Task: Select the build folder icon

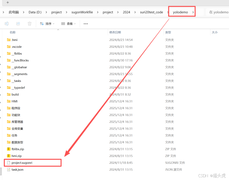Action: 9,94
